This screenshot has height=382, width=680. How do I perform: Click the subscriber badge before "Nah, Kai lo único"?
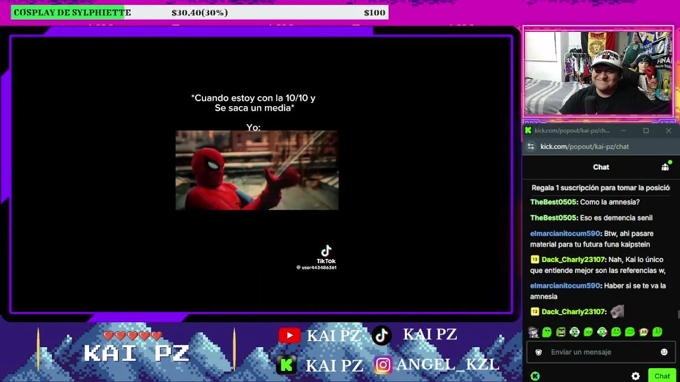point(534,259)
